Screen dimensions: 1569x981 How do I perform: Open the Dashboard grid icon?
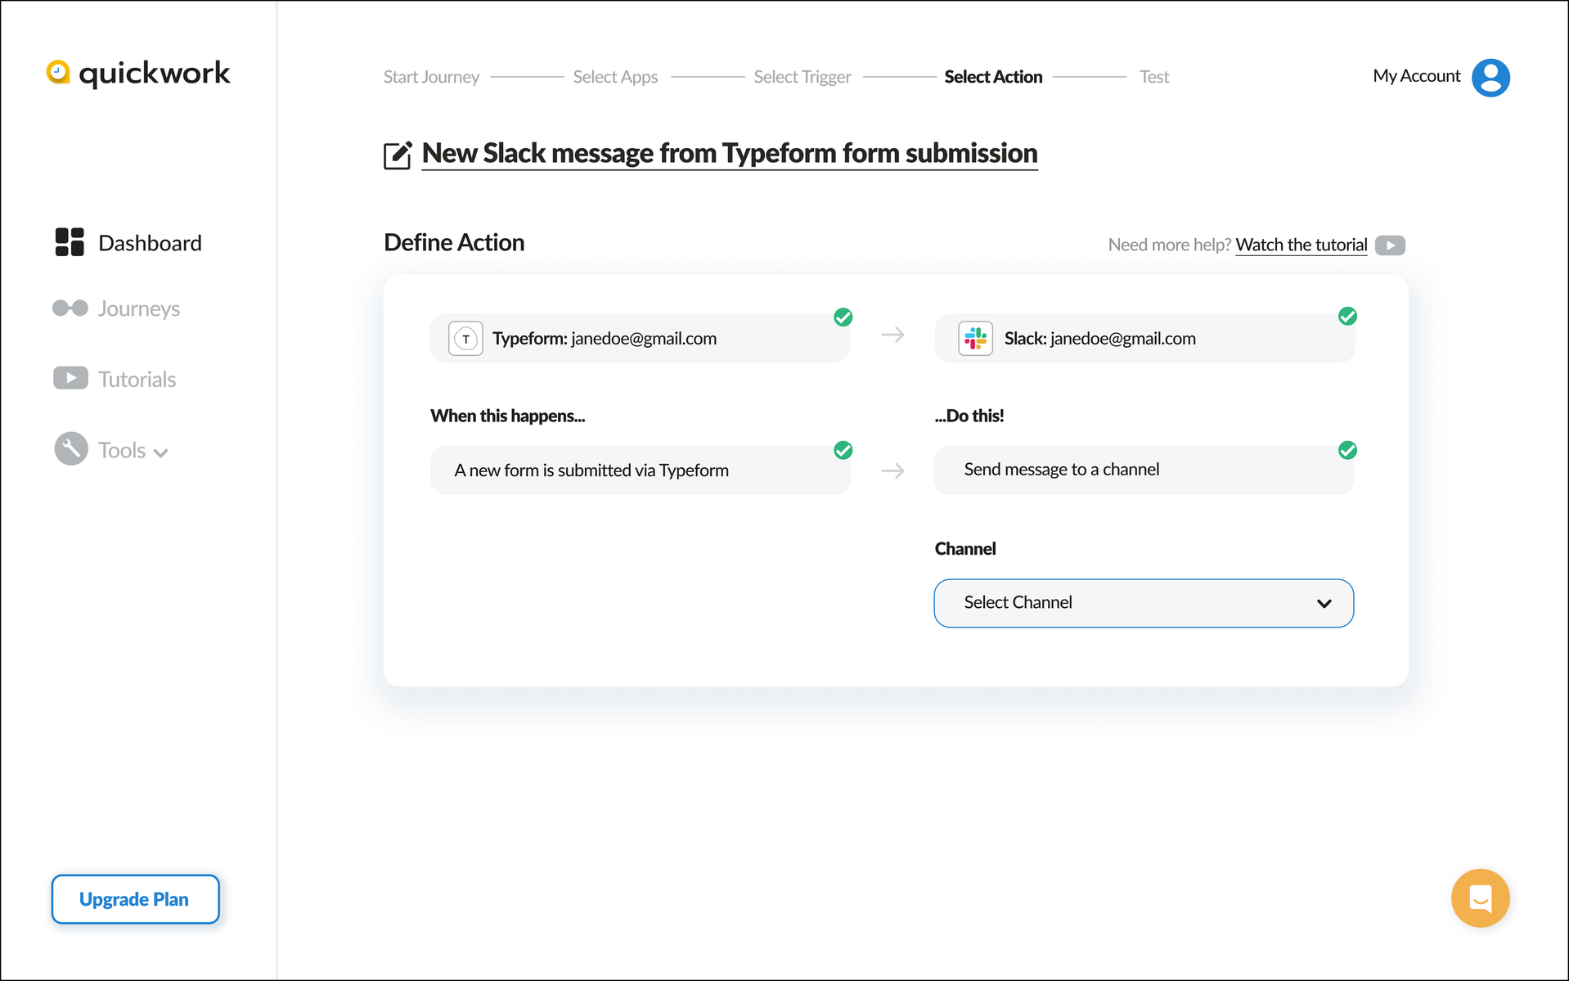[70, 242]
